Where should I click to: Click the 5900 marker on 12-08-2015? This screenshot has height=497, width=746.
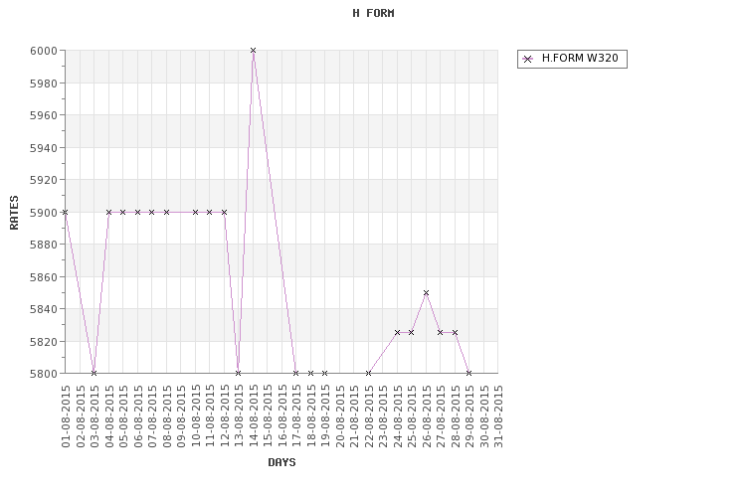point(224,212)
